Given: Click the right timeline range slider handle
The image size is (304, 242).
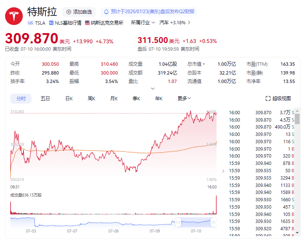Looking at the screenshot, I should pos(213,222).
